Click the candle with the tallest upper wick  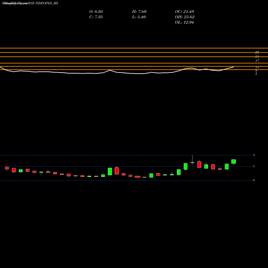coord(192,160)
